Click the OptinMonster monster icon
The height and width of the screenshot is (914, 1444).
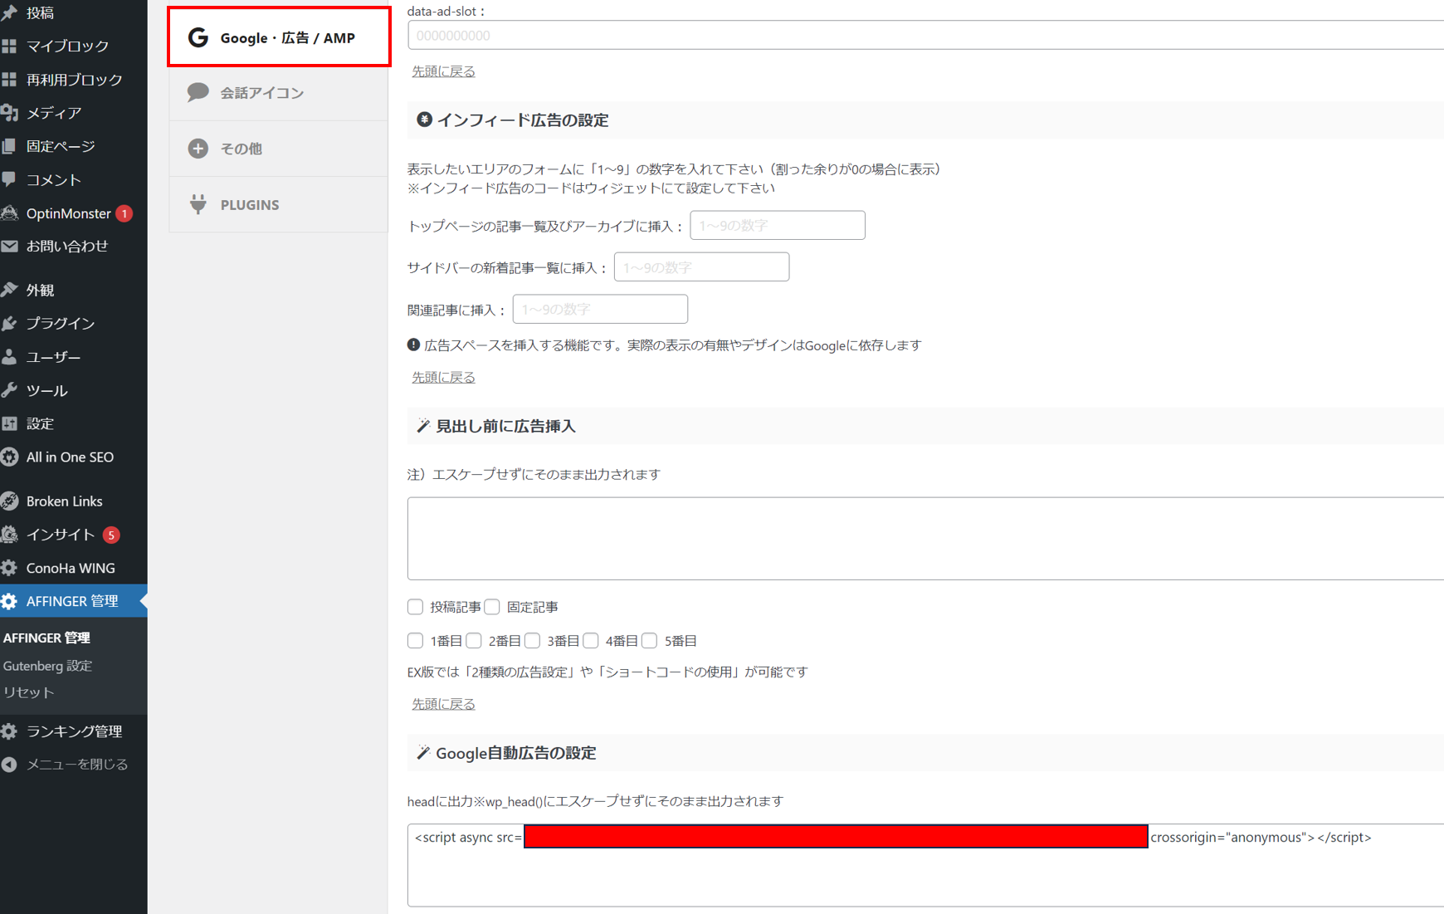[9, 213]
